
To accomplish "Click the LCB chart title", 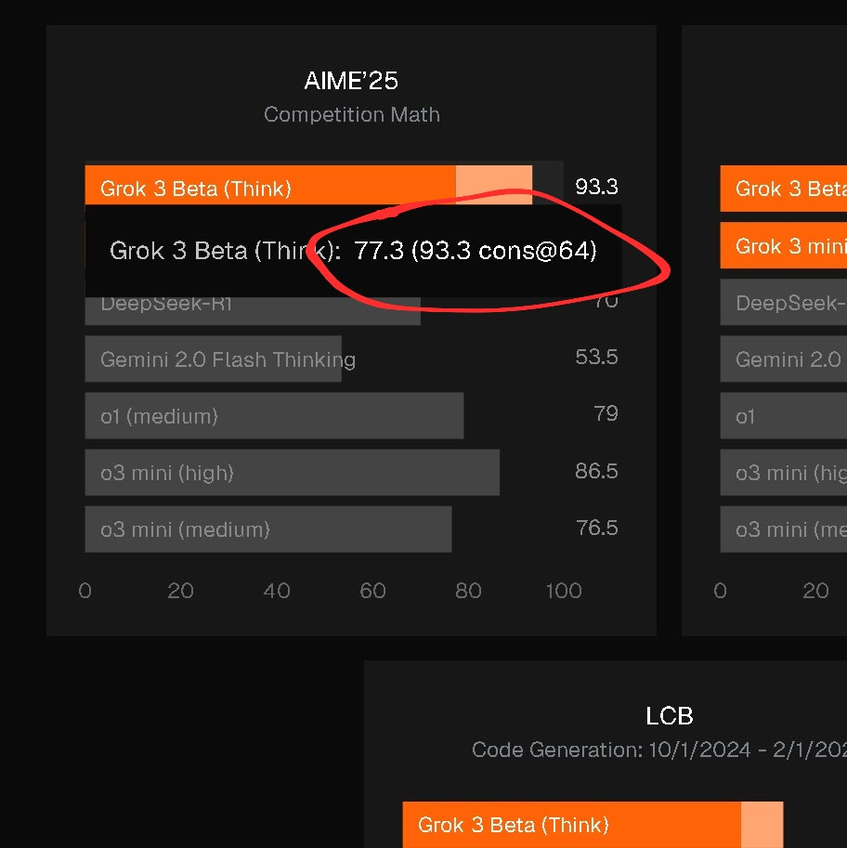I will (670, 716).
